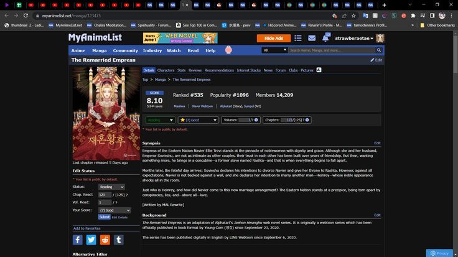This screenshot has width=458, height=257.
Task: Open the All search category dropdown
Action: (274, 50)
